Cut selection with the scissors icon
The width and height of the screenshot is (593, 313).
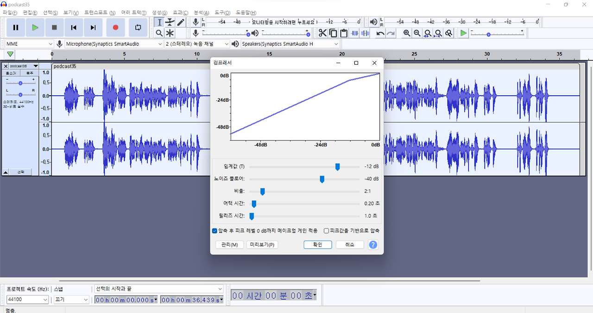[x=322, y=33]
